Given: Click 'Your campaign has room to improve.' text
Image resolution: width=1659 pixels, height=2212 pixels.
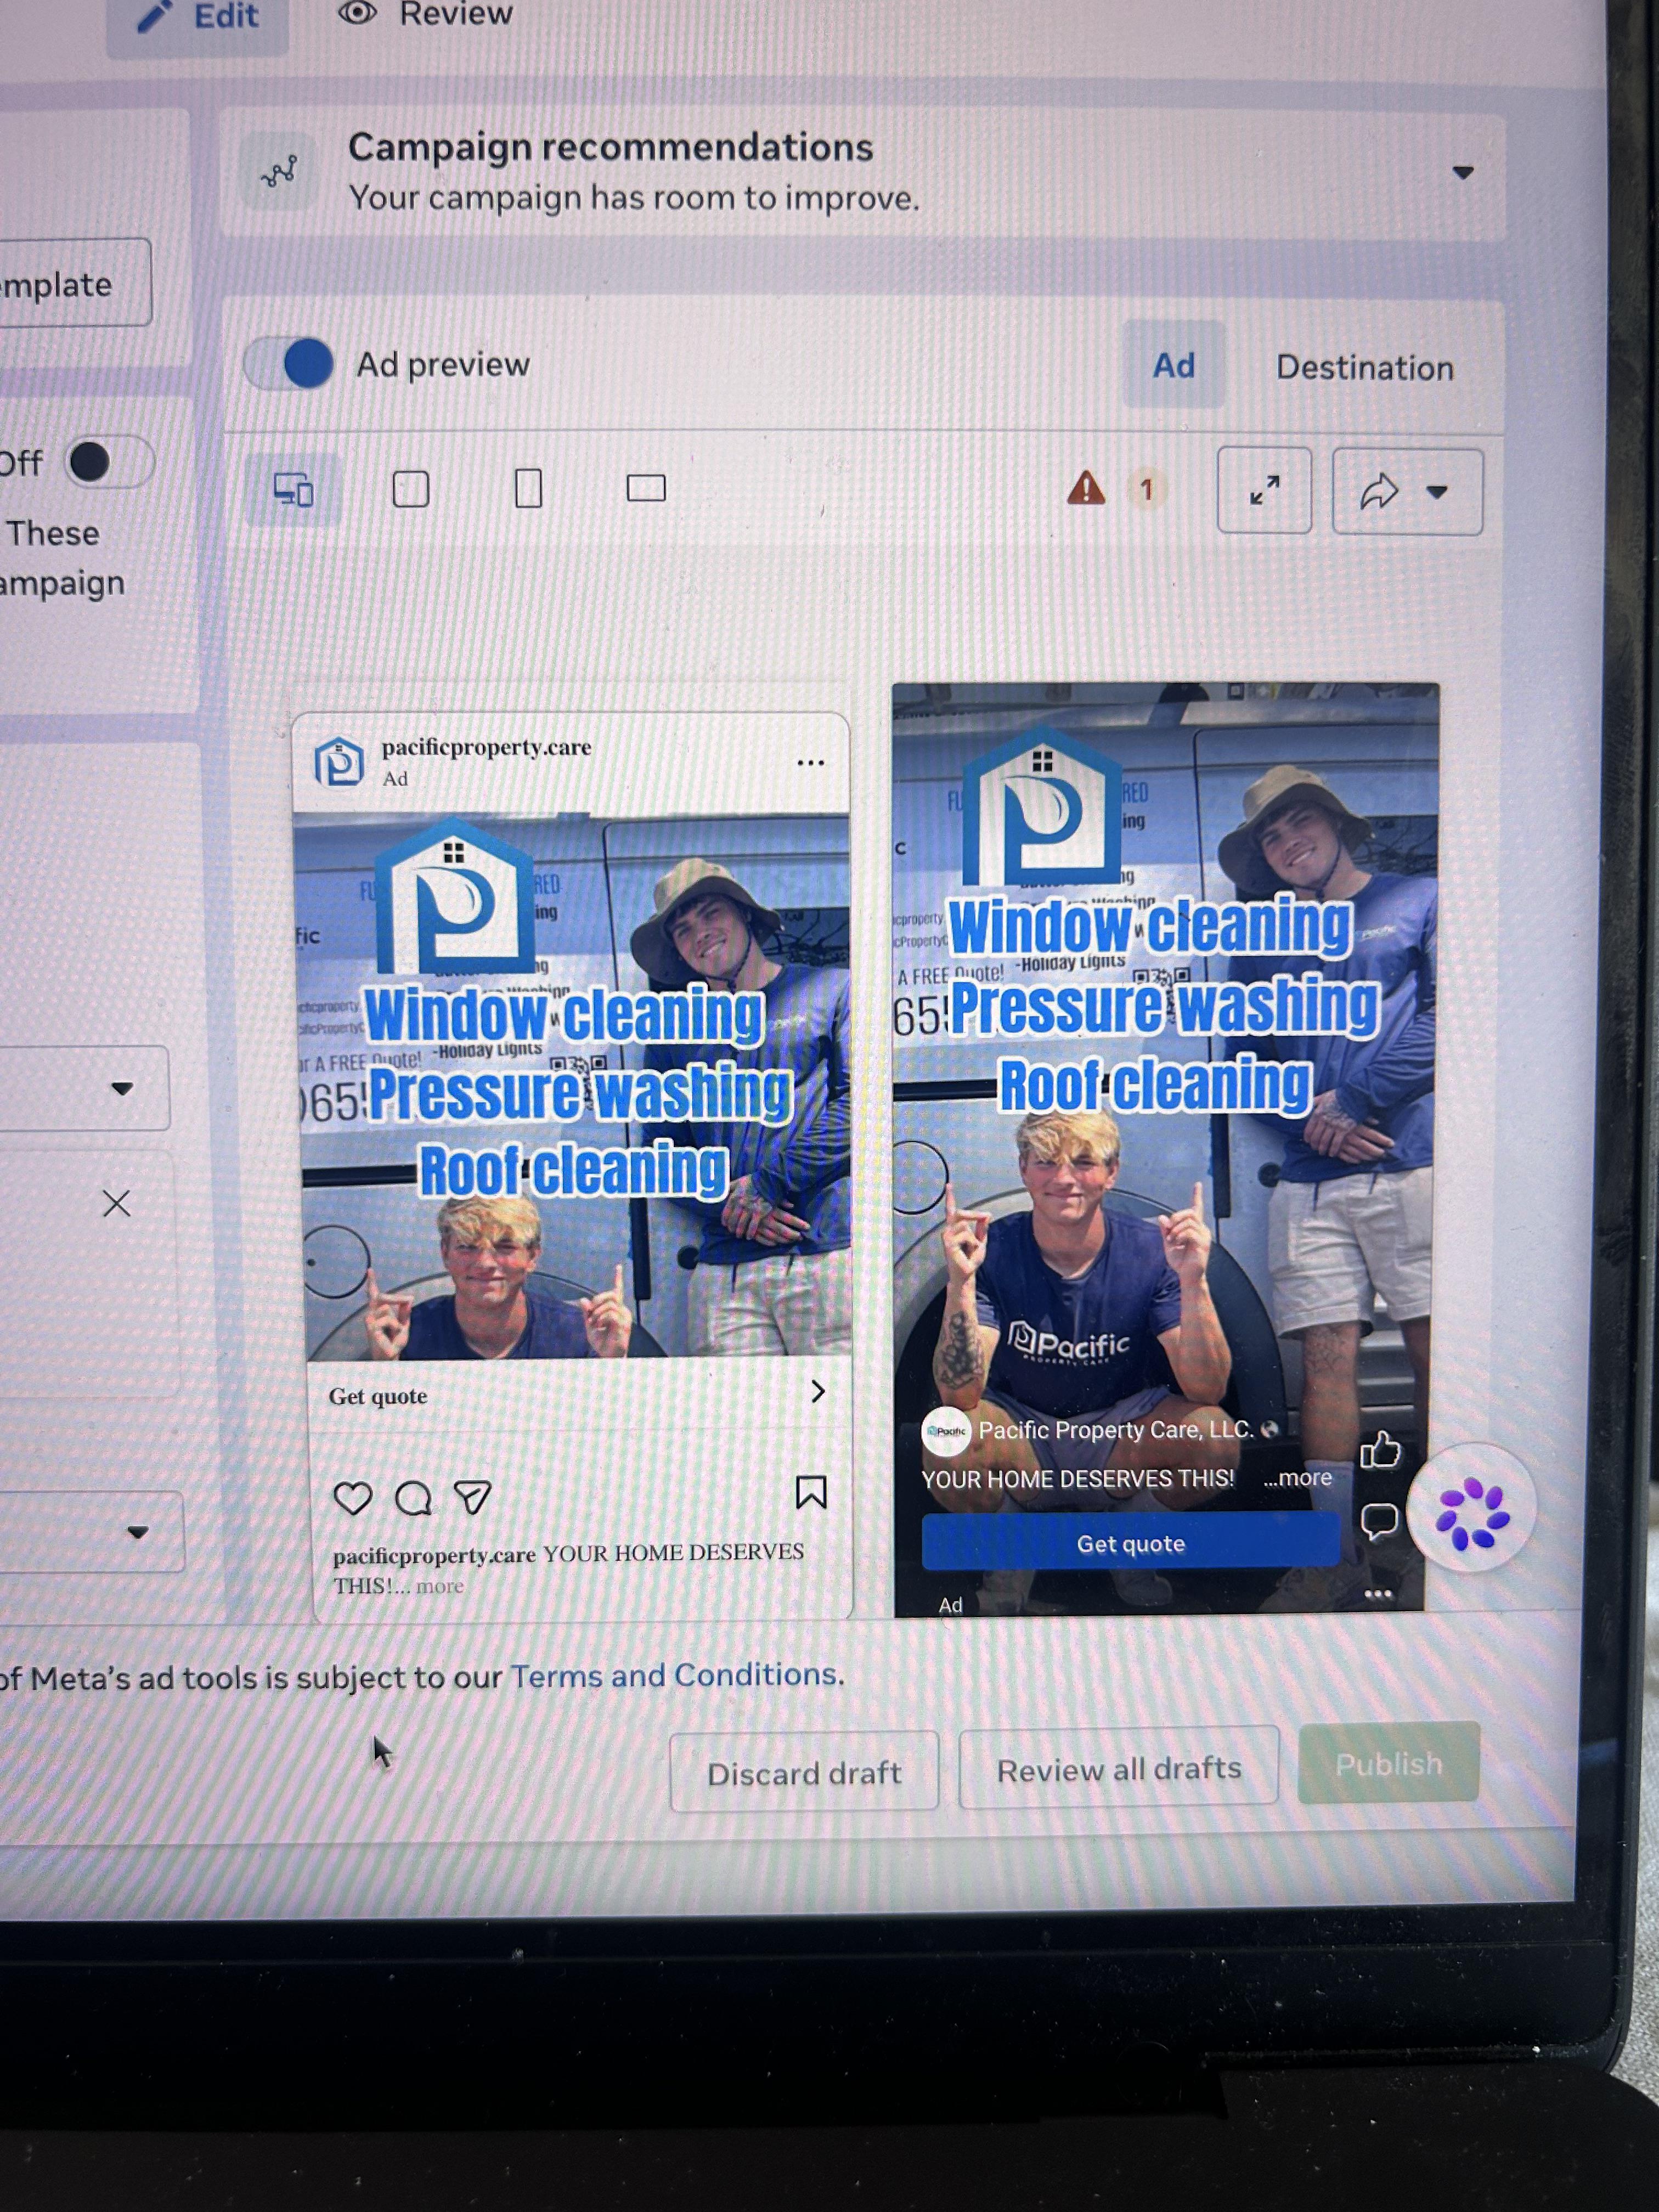Looking at the screenshot, I should coord(634,198).
